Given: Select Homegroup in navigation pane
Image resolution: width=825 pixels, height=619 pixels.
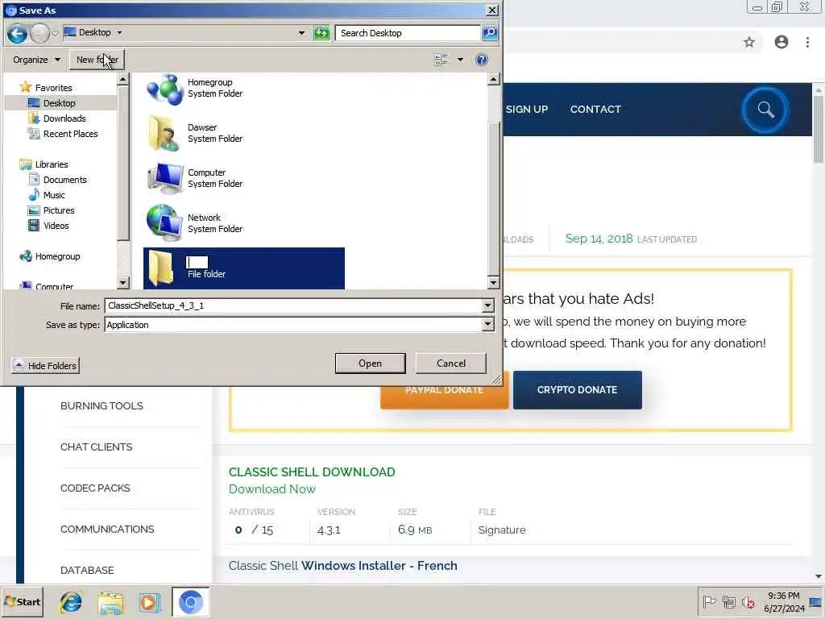Looking at the screenshot, I should tap(57, 256).
